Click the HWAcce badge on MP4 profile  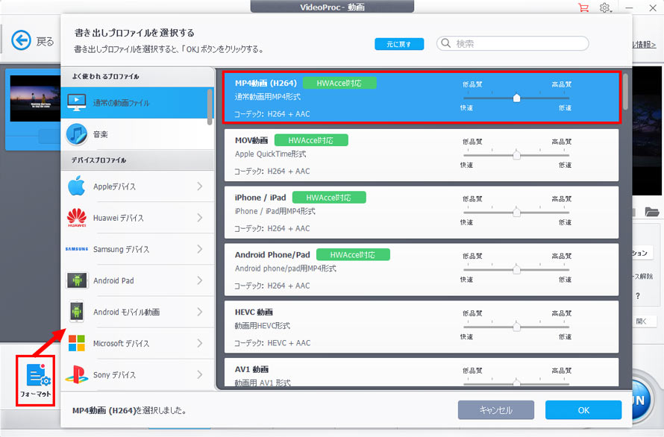pyautogui.click(x=339, y=83)
